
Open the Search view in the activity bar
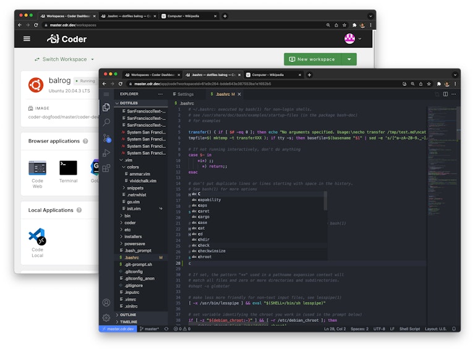click(106, 123)
